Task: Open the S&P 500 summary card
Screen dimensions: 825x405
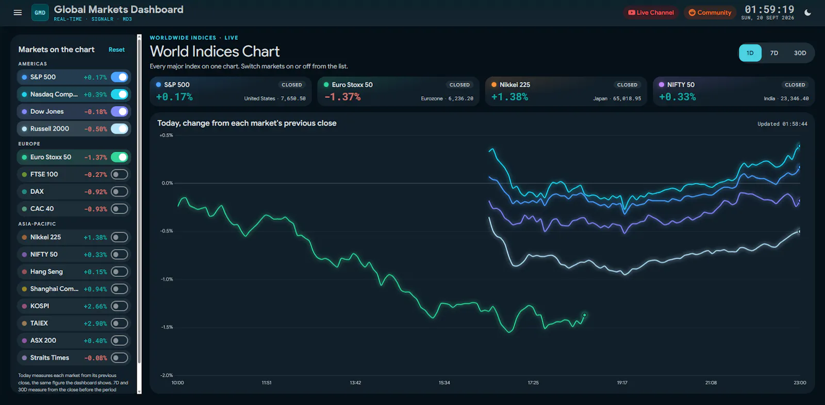Action: pos(230,92)
